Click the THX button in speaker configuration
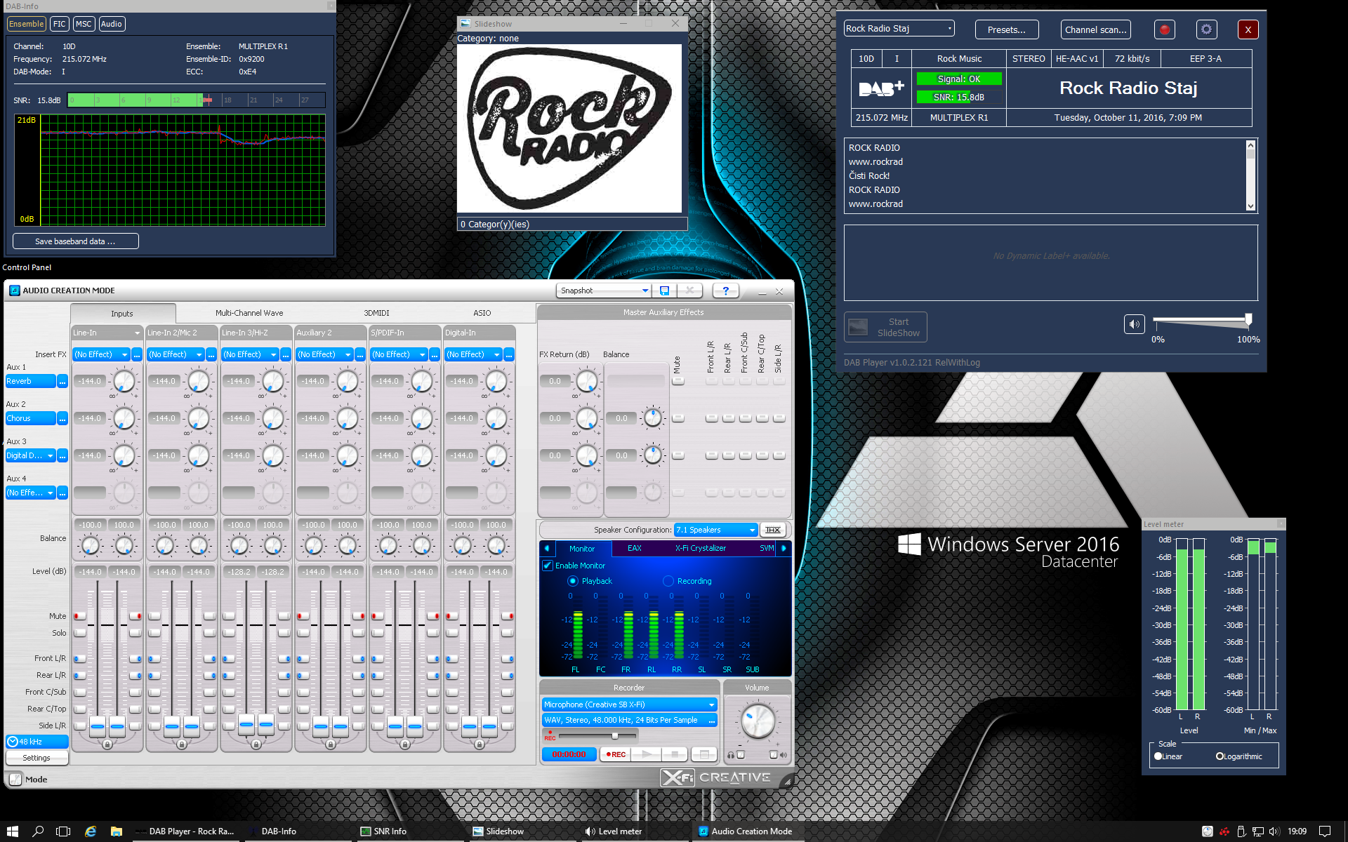 click(772, 530)
